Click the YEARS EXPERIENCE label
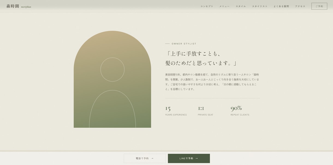333x165 pixels. [176, 115]
